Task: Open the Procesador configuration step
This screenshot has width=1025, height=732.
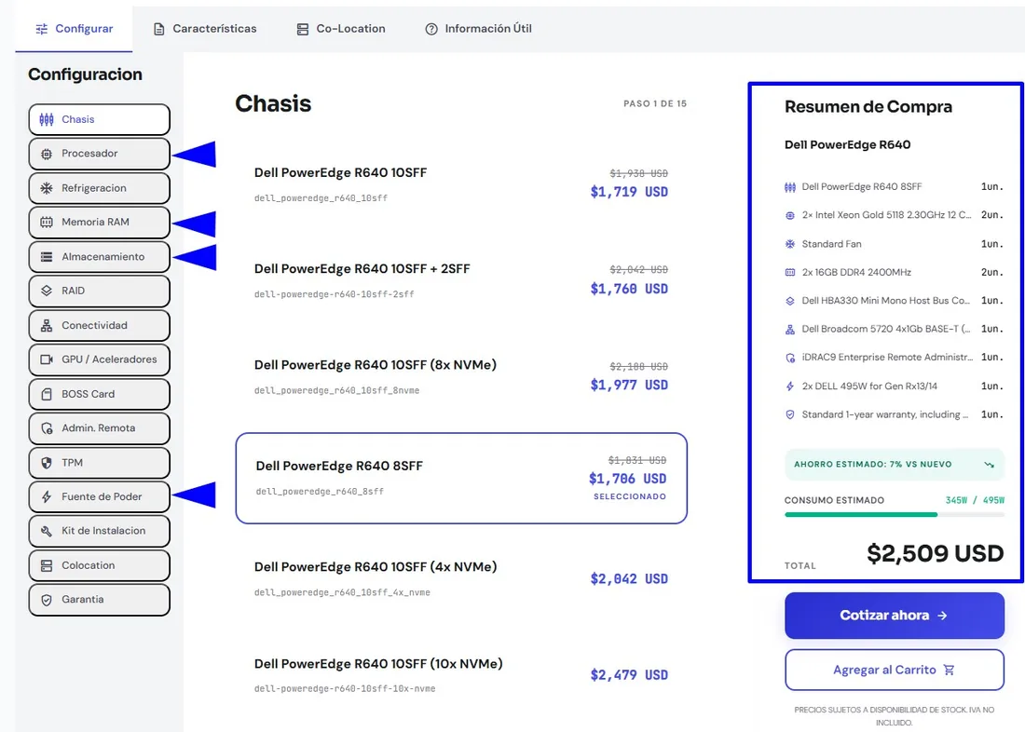Action: tap(100, 154)
